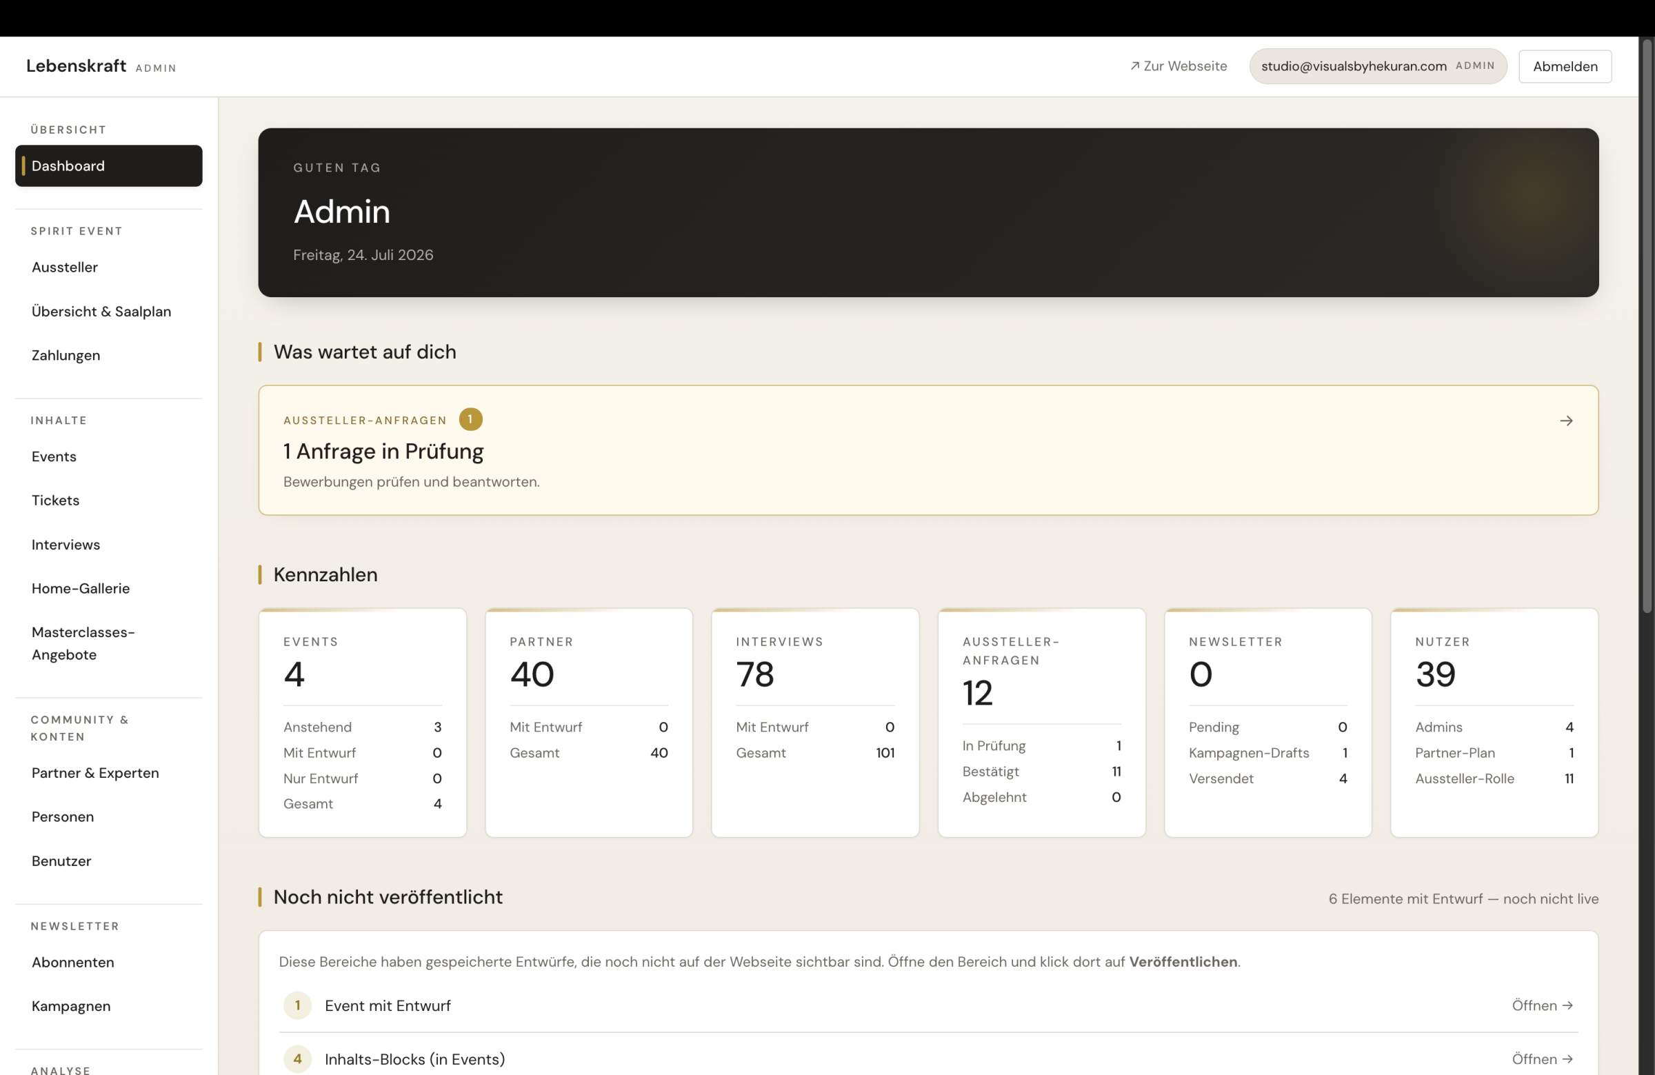Click the Lebenskraft logo
This screenshot has width=1655, height=1075.
[x=77, y=66]
